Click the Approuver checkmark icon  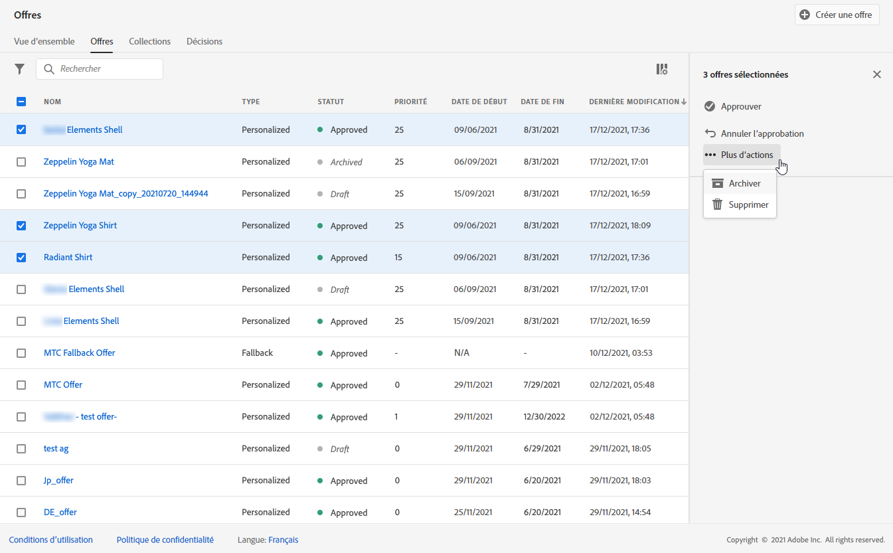[x=710, y=106]
